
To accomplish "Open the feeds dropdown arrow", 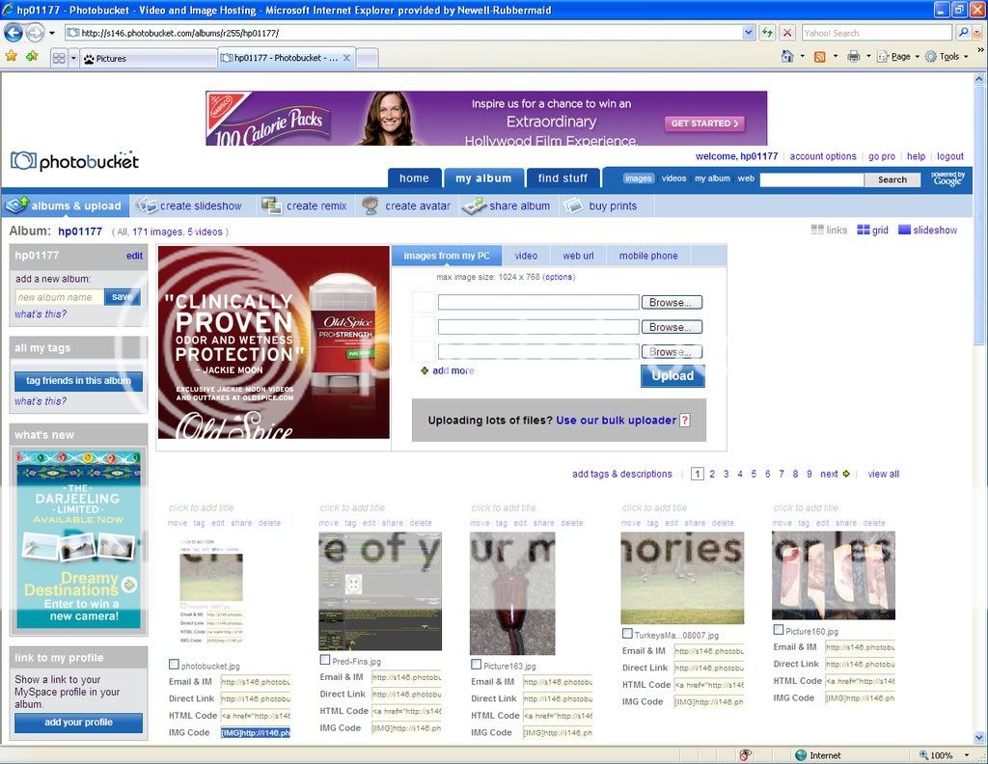I will click(x=836, y=57).
